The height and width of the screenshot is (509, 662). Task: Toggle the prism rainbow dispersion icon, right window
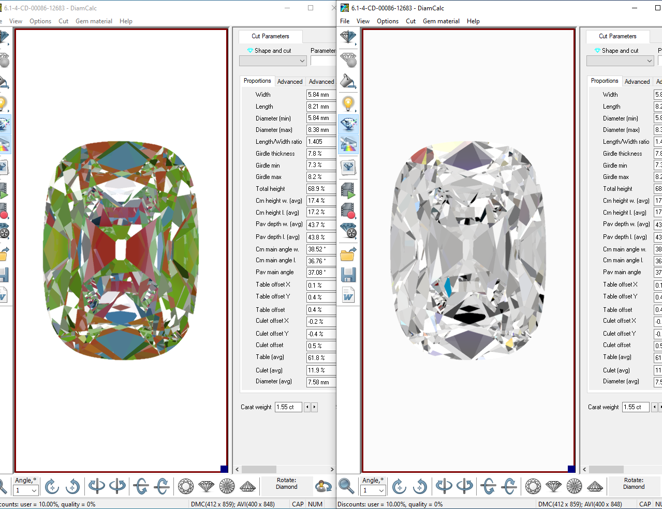click(x=348, y=144)
